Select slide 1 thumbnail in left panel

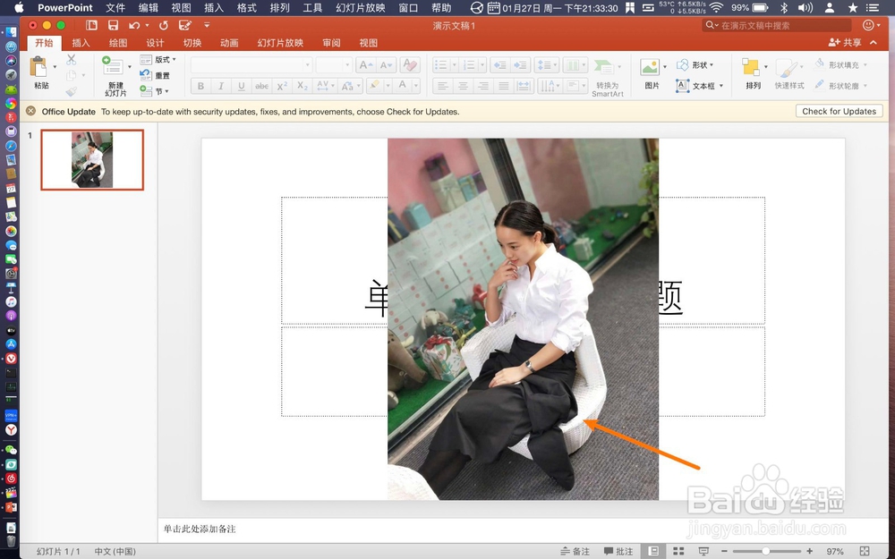coord(91,160)
